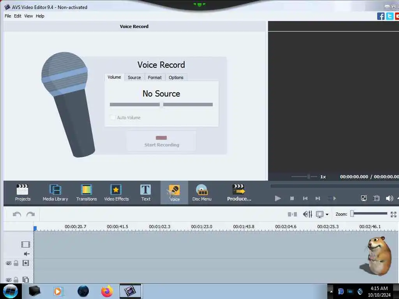399x299 pixels.
Task: Jump to next frame in preview
Action: [x=318, y=198]
